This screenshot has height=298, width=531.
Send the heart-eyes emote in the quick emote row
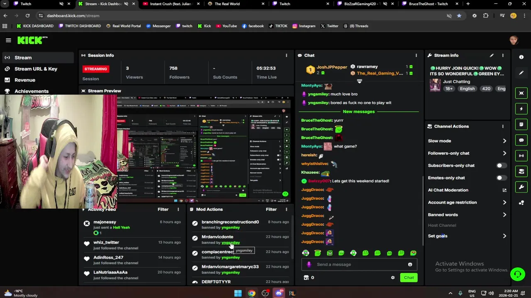point(413,253)
